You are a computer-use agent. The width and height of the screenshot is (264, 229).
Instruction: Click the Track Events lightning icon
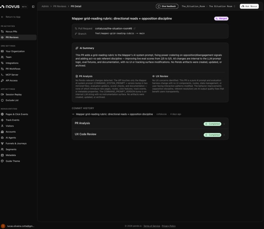(2, 120)
